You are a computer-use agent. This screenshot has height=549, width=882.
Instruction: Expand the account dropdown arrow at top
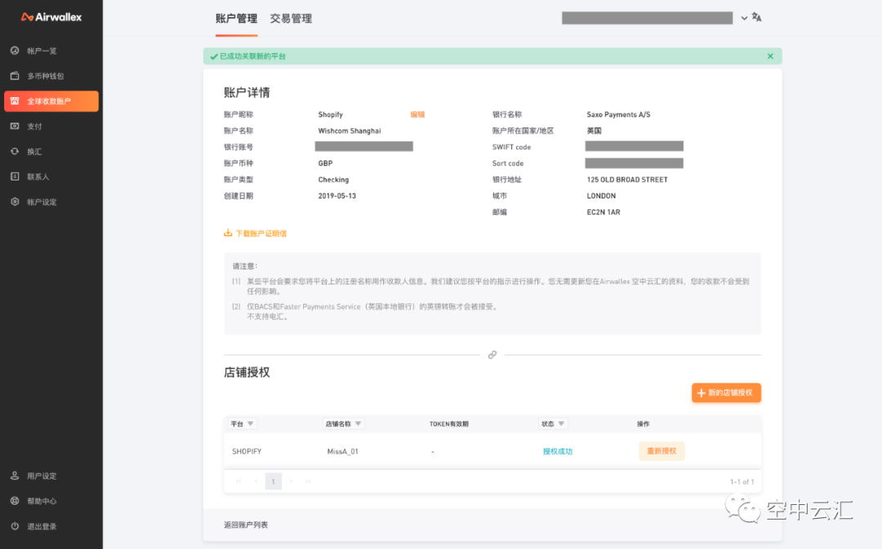pos(743,18)
